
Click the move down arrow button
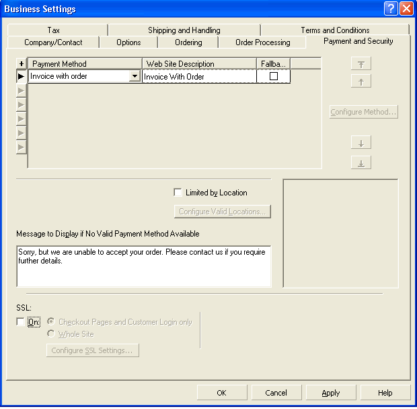(361, 144)
